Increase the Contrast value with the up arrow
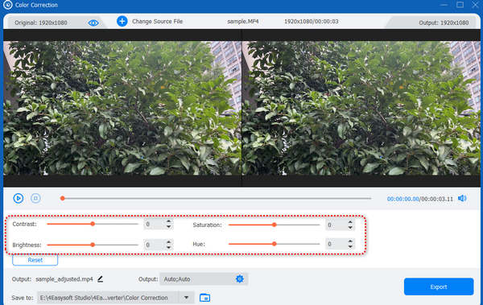 pos(168,221)
